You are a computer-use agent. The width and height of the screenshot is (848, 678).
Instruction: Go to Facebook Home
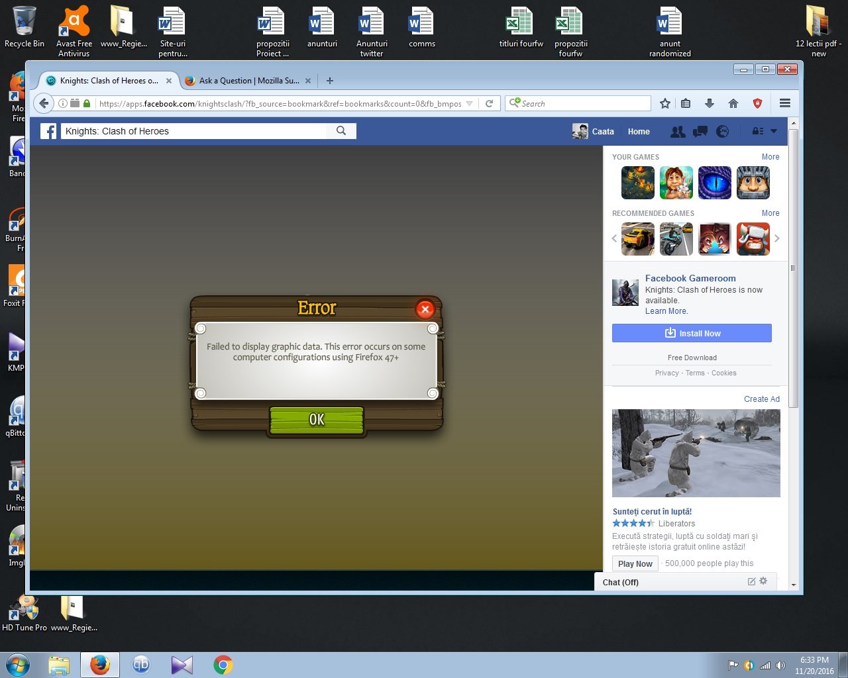pyautogui.click(x=639, y=132)
